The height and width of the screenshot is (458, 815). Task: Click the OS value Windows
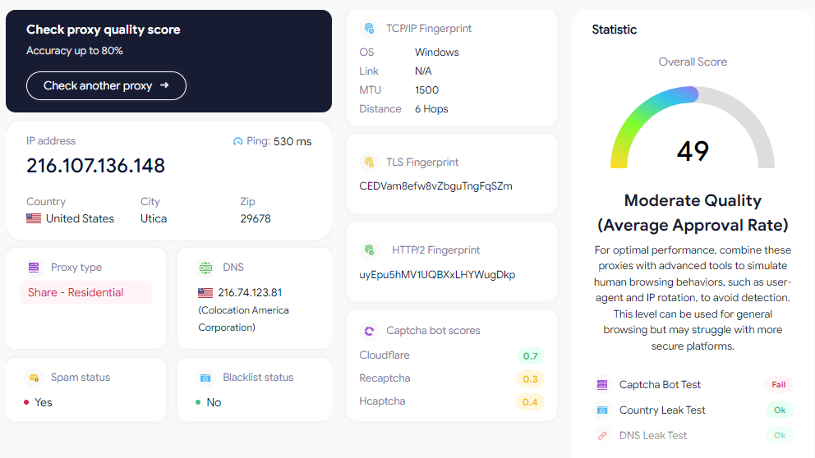436,53
